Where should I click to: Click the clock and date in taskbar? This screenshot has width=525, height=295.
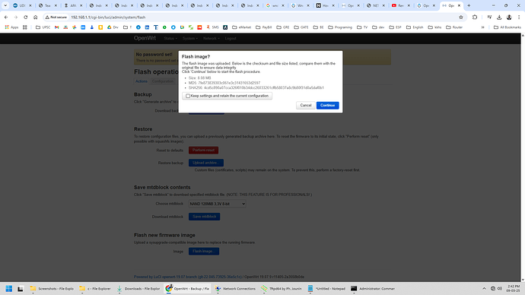[x=513, y=288]
